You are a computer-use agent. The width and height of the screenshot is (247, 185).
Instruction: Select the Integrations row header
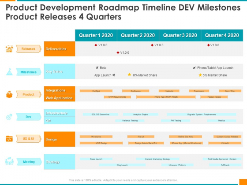coord(60,90)
